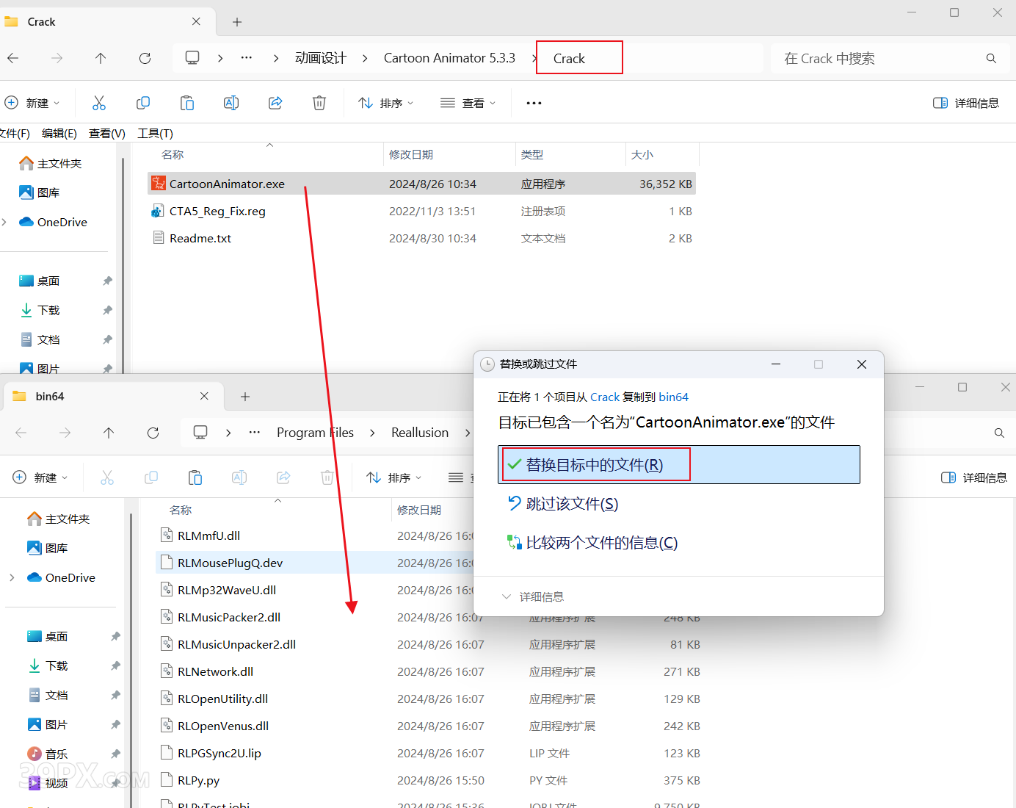Screen dimensions: 1016x808
Task: Open the sort dropdown in Crack window
Action: 386,103
